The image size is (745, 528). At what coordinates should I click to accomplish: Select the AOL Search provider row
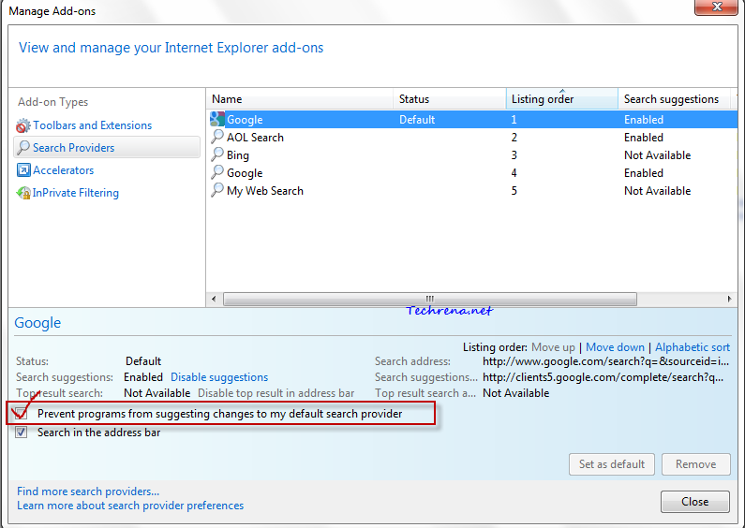coord(471,138)
